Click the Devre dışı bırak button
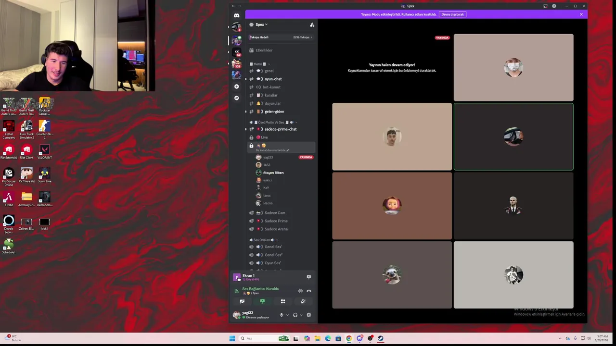 tap(452, 14)
